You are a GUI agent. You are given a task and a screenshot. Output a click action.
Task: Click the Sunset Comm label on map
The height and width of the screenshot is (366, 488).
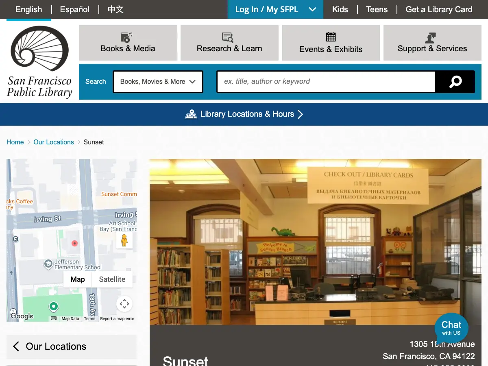(119, 194)
